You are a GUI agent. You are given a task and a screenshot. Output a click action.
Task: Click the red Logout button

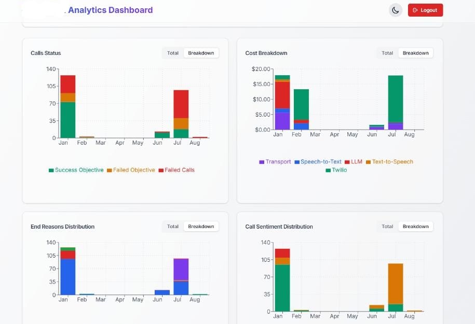click(425, 10)
